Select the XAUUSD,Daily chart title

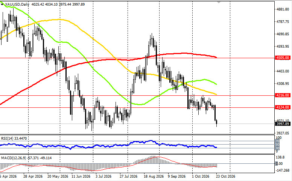[17, 4]
